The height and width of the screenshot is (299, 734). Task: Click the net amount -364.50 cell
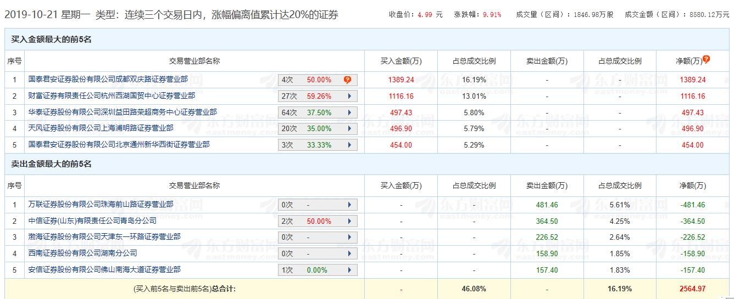[692, 221]
